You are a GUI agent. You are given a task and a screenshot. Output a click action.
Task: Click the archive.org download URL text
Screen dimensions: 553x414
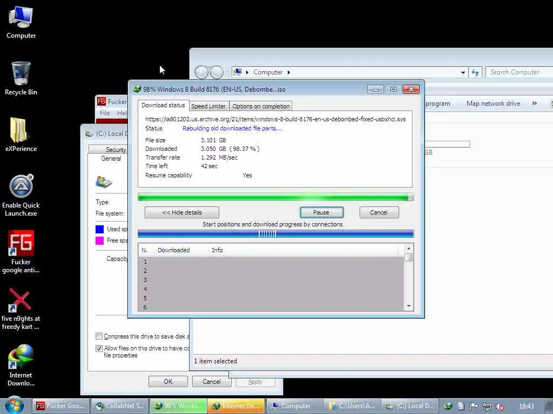pos(275,119)
